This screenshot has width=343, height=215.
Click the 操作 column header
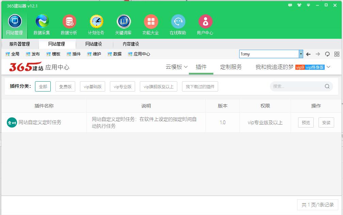(x=316, y=106)
